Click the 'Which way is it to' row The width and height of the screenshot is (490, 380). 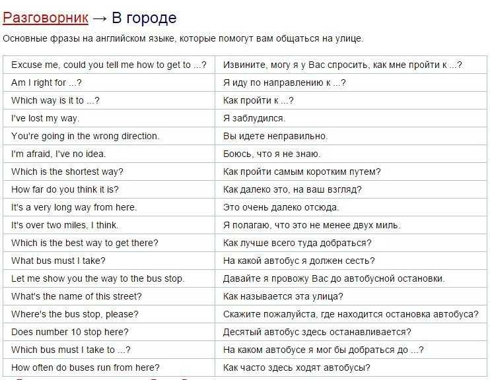pyautogui.click(x=245, y=100)
